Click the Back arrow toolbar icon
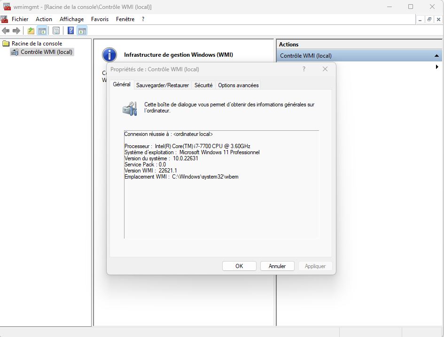444x337 pixels. tap(6, 30)
